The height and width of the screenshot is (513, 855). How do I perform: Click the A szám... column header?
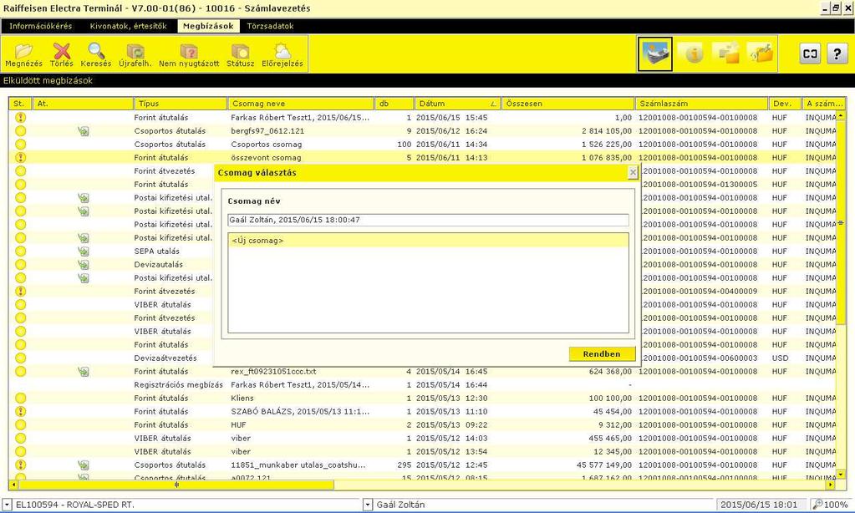pyautogui.click(x=824, y=104)
